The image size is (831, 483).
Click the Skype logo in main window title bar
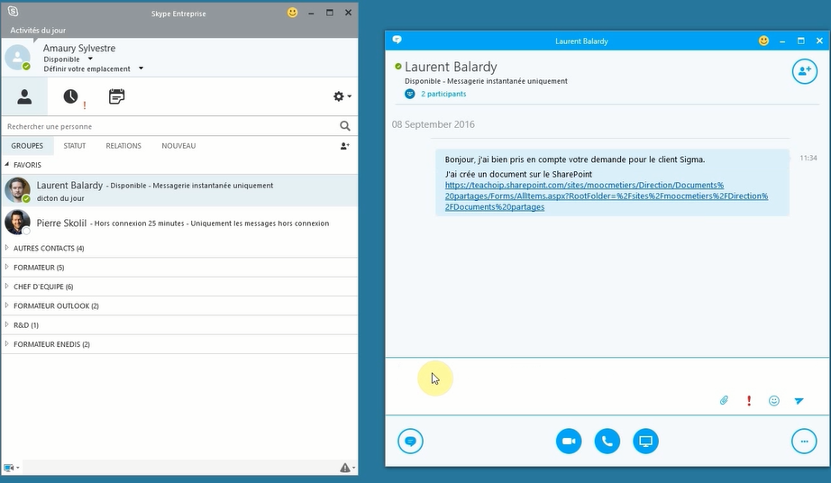pos(13,11)
